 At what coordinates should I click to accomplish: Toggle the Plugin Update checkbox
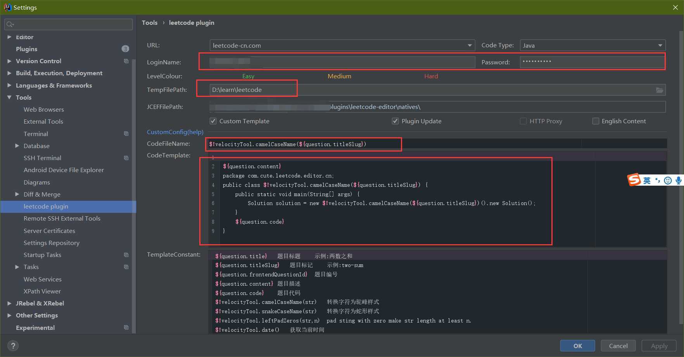395,121
